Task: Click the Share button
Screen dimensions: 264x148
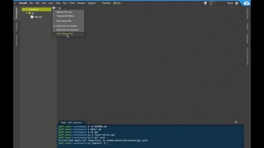Action: [x=230, y=3]
